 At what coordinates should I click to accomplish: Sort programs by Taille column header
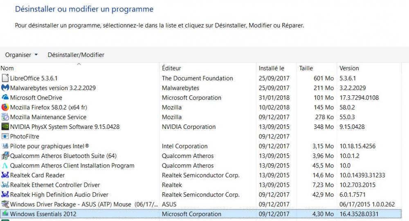click(306, 68)
